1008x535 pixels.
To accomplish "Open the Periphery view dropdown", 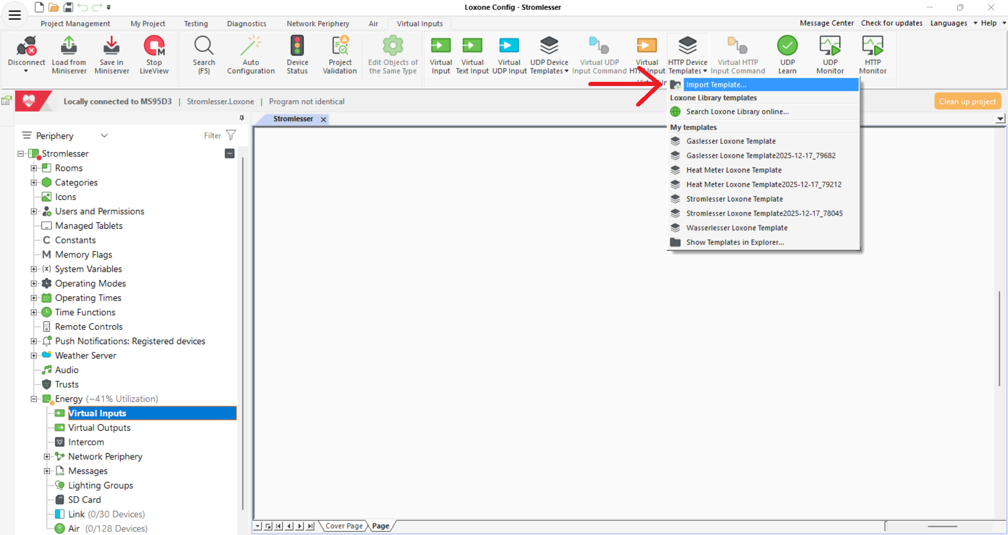I will click(x=104, y=135).
